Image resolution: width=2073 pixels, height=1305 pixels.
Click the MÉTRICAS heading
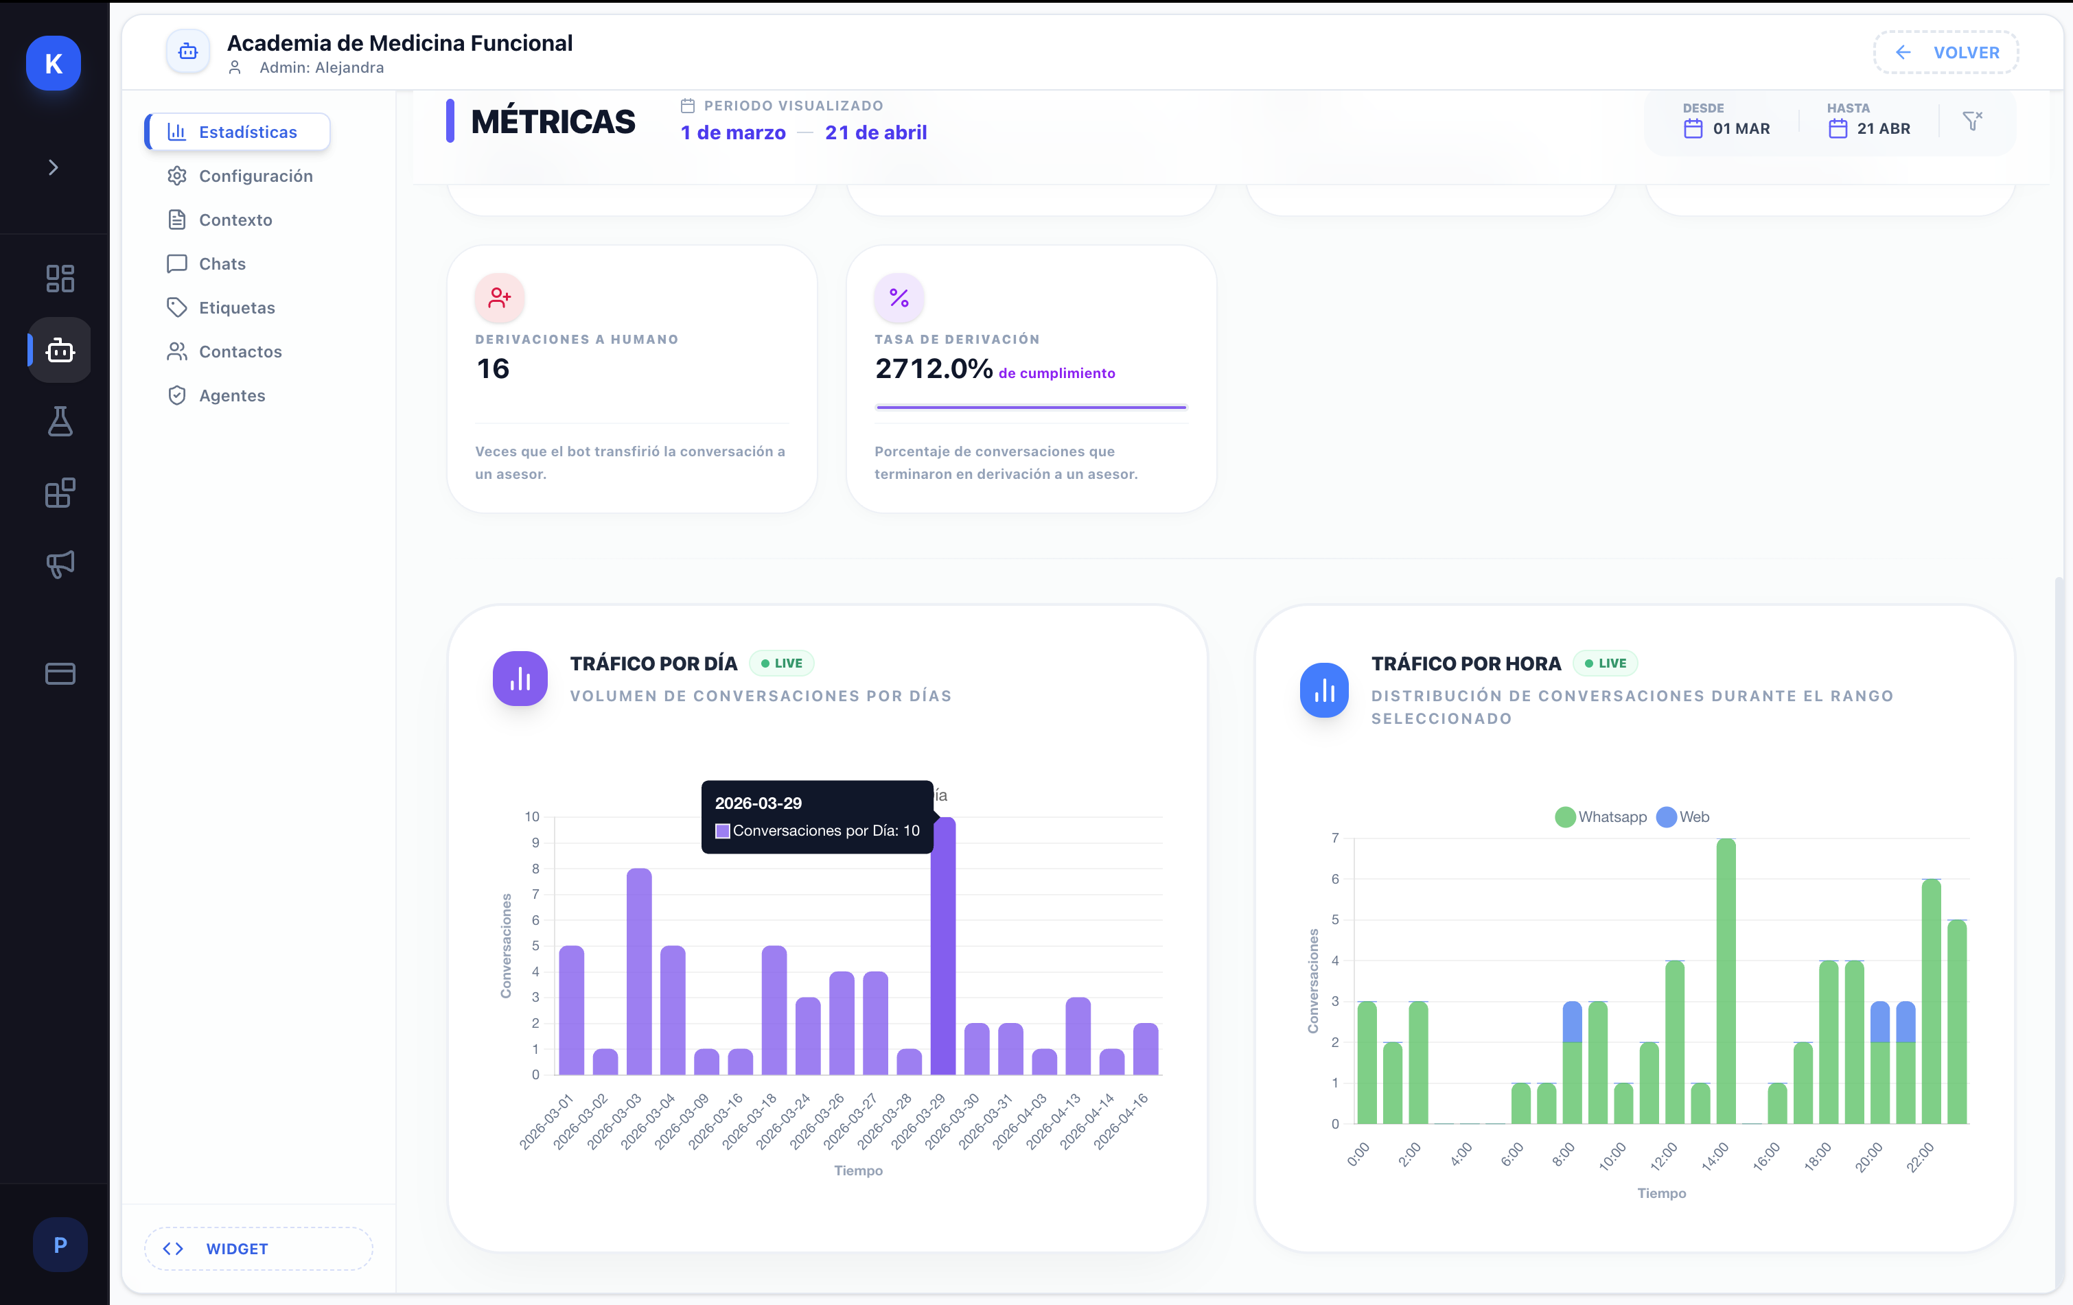point(553,121)
